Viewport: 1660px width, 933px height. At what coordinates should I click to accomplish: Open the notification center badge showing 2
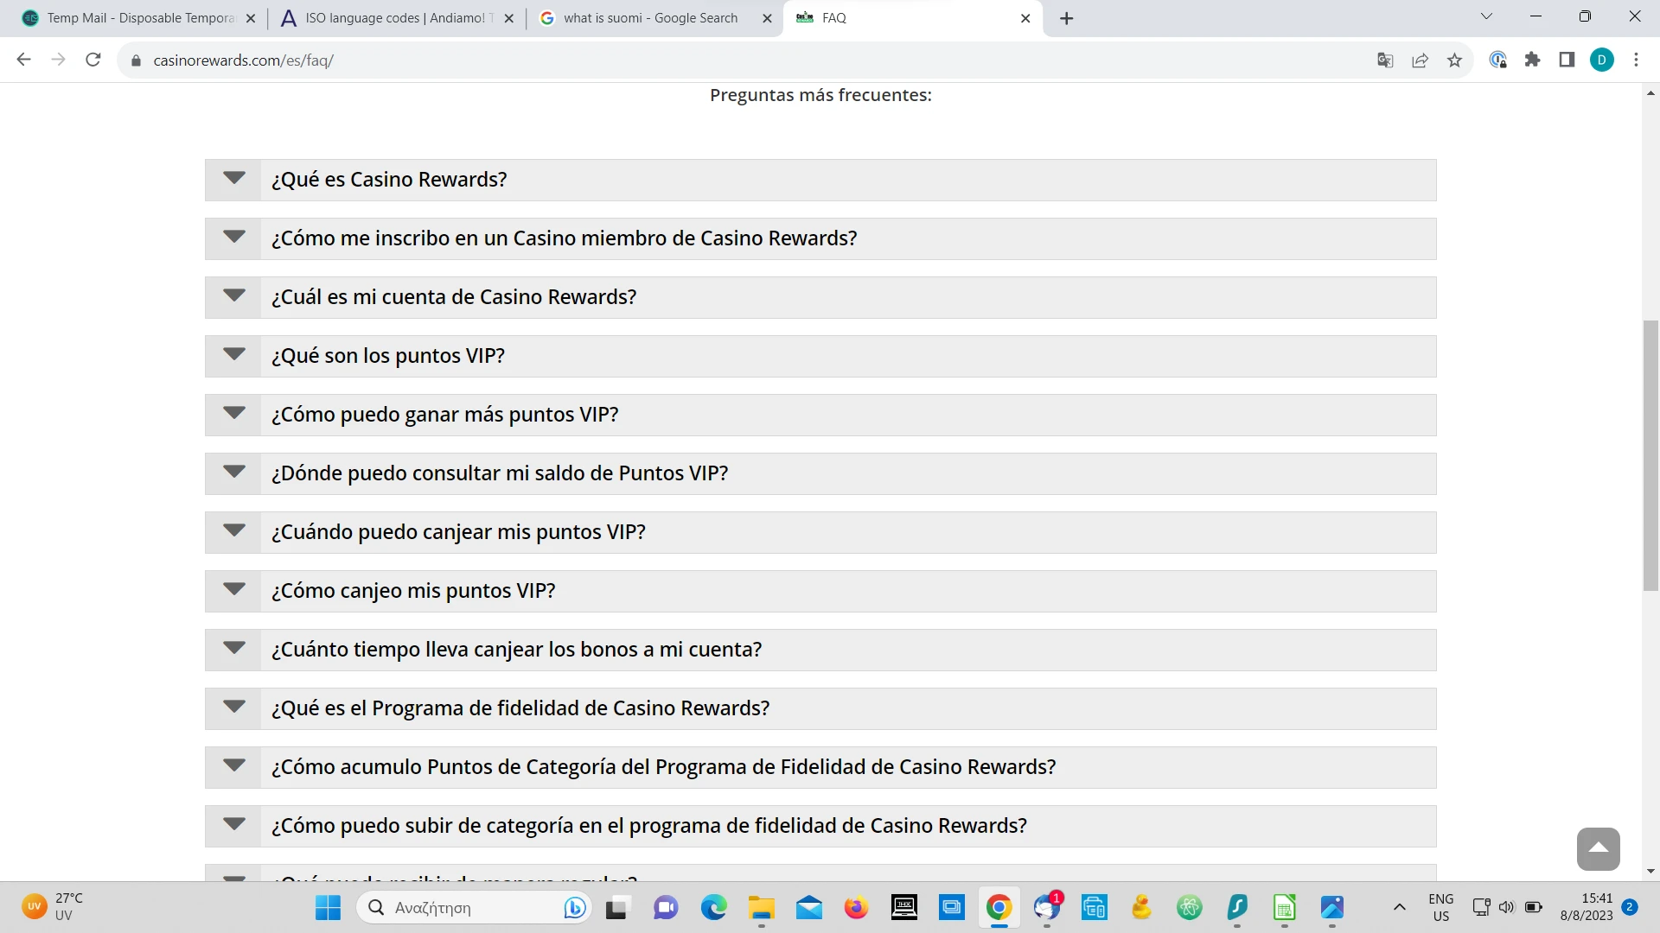click(x=1630, y=907)
